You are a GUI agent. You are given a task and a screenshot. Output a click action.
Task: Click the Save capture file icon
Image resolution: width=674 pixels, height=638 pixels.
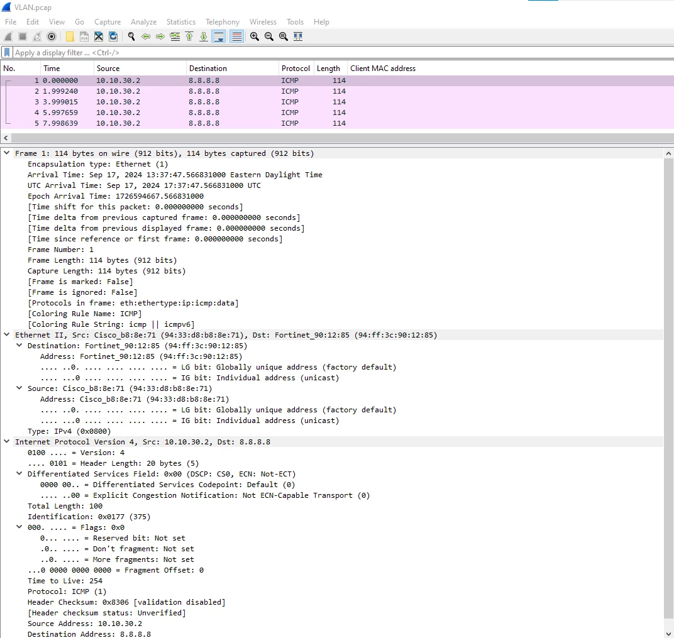84,36
